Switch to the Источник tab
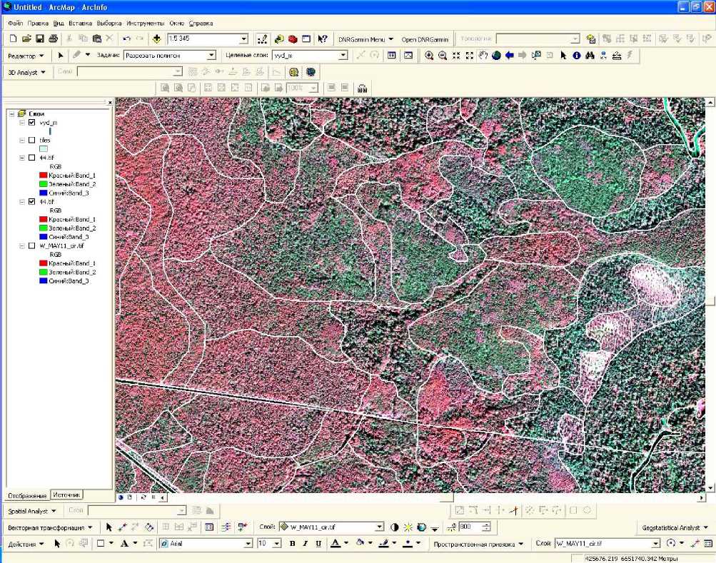The width and height of the screenshot is (716, 563). point(67,494)
